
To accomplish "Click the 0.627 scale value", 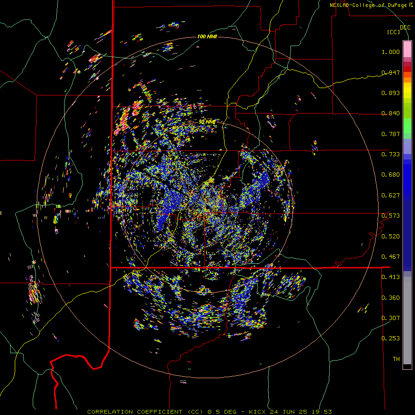I will pos(391,196).
